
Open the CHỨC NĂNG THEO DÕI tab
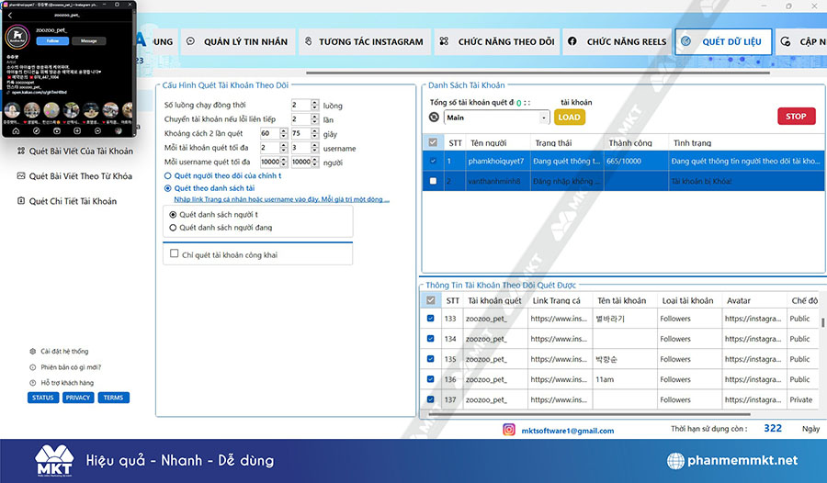(x=497, y=41)
